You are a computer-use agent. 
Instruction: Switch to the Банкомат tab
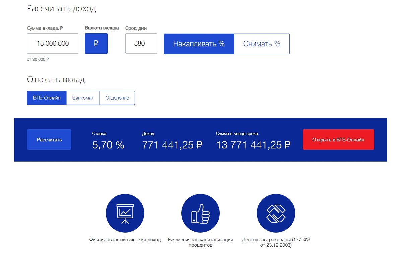83,98
